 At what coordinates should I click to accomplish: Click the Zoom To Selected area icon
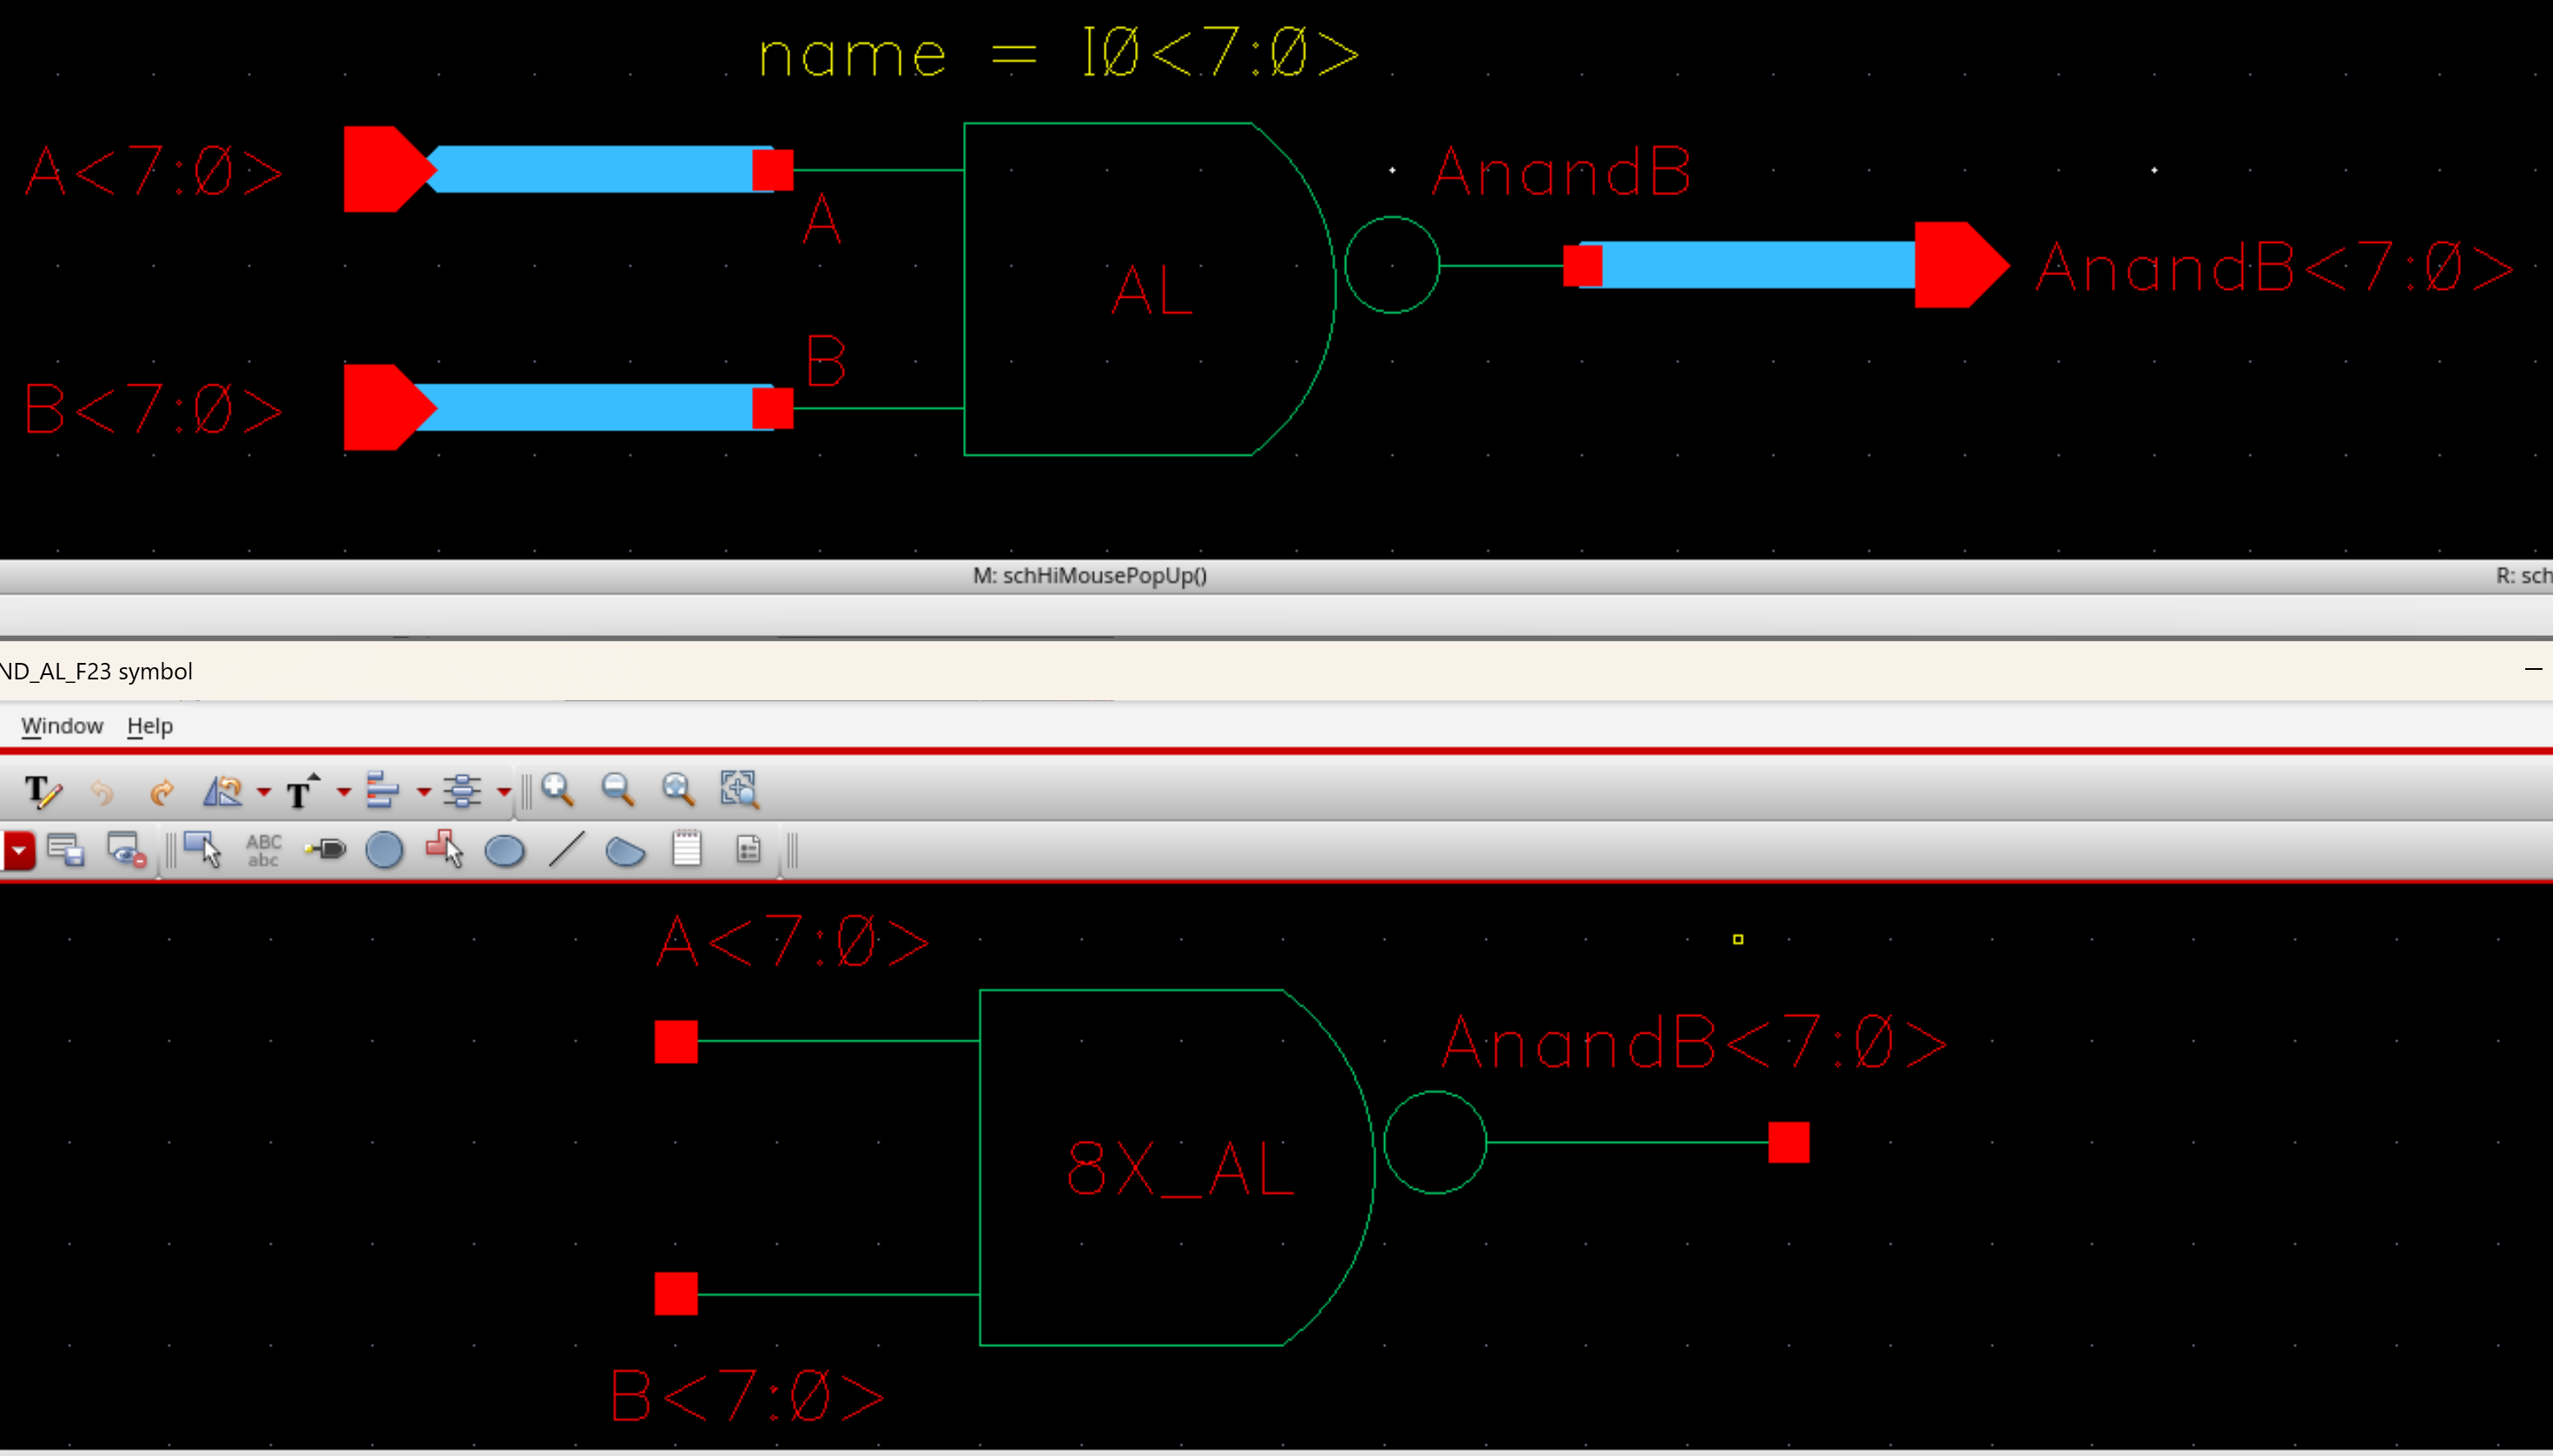pyautogui.click(x=739, y=790)
